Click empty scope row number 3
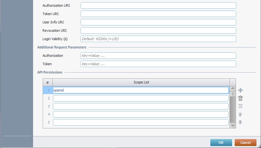This screenshot has height=148, width=261. pyautogui.click(x=141, y=106)
